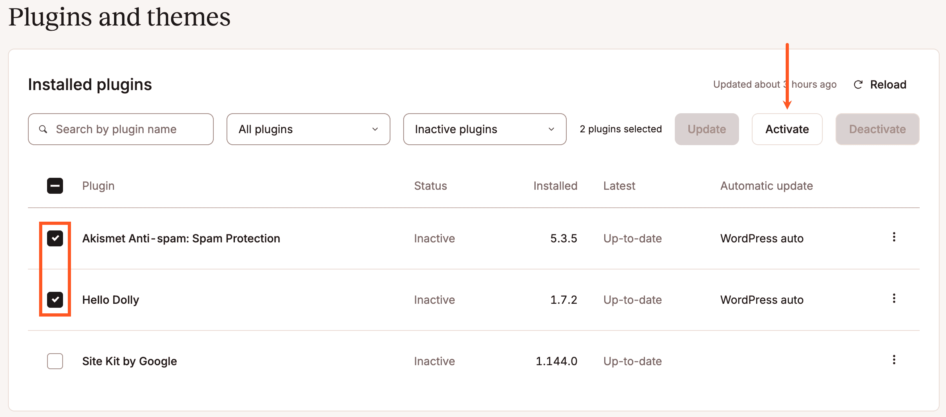Click the Status column header
Viewport: 946px width, 417px height.
430,186
